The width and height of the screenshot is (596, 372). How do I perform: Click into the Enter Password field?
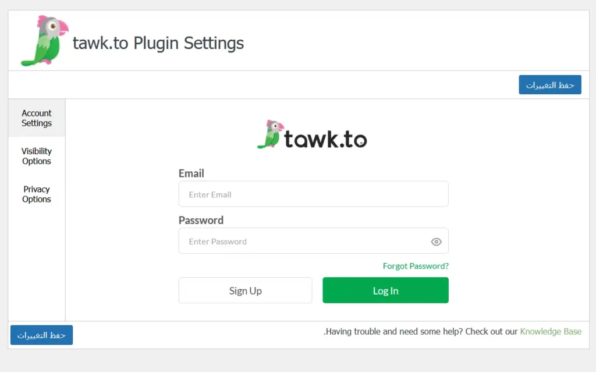(303, 242)
